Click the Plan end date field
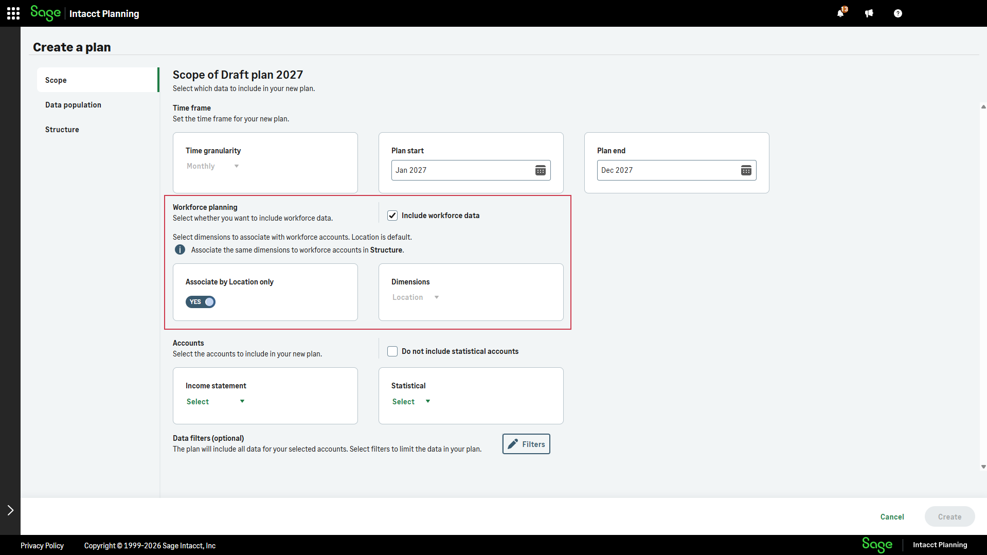This screenshot has height=555, width=987. [677, 170]
